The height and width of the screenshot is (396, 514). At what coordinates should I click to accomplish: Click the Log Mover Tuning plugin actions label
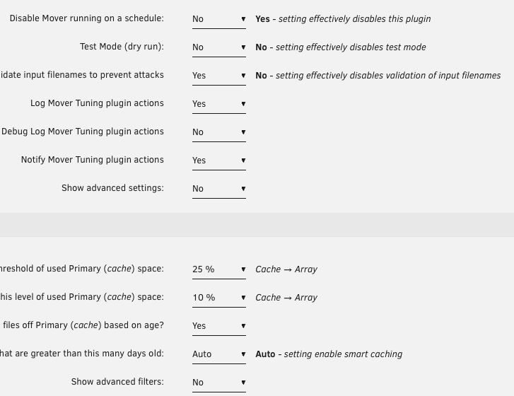(x=97, y=103)
